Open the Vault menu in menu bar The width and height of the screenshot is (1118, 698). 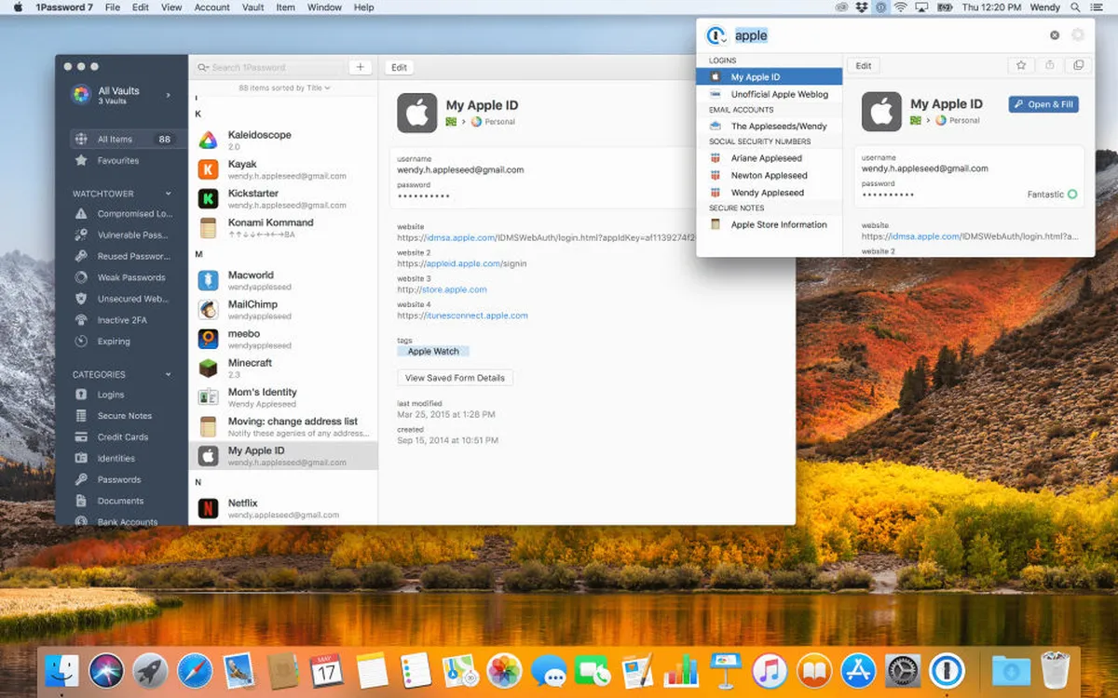(253, 7)
